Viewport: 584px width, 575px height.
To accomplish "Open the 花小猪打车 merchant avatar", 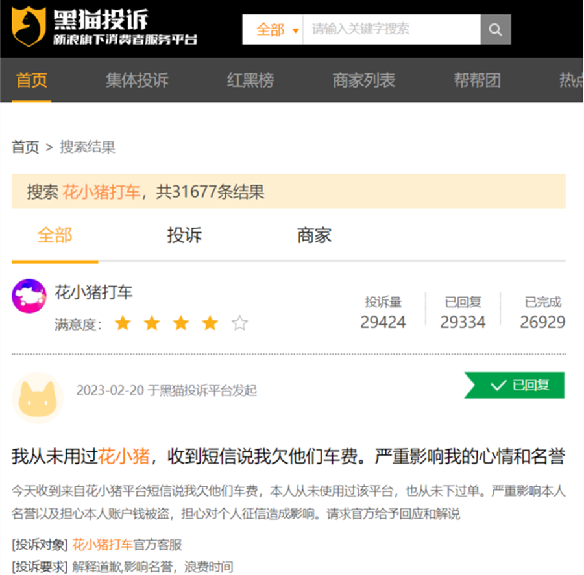I will [x=29, y=296].
